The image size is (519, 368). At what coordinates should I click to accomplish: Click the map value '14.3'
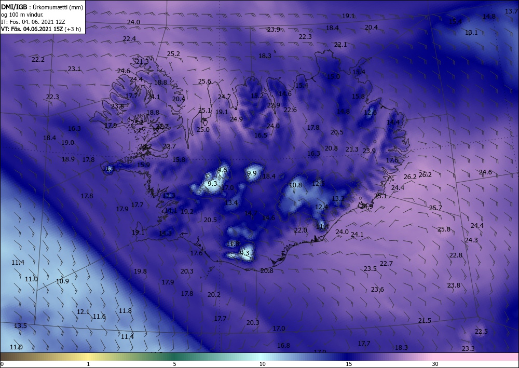[x=165, y=234]
